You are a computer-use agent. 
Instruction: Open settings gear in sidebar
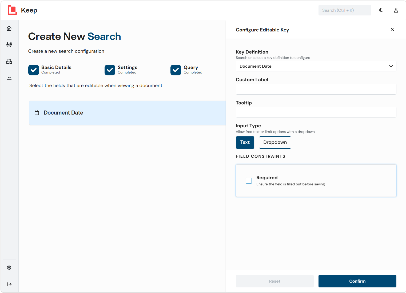click(x=9, y=268)
